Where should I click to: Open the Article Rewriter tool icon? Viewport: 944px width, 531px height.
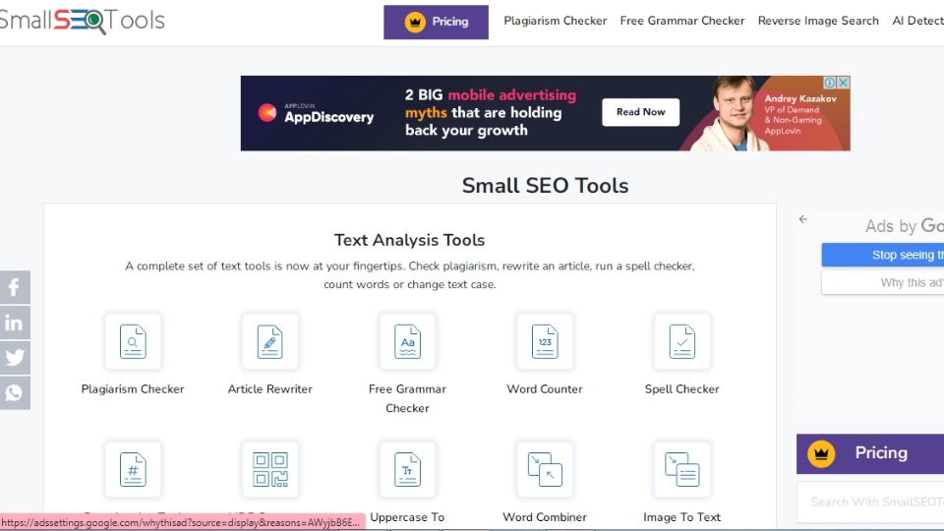tap(270, 341)
